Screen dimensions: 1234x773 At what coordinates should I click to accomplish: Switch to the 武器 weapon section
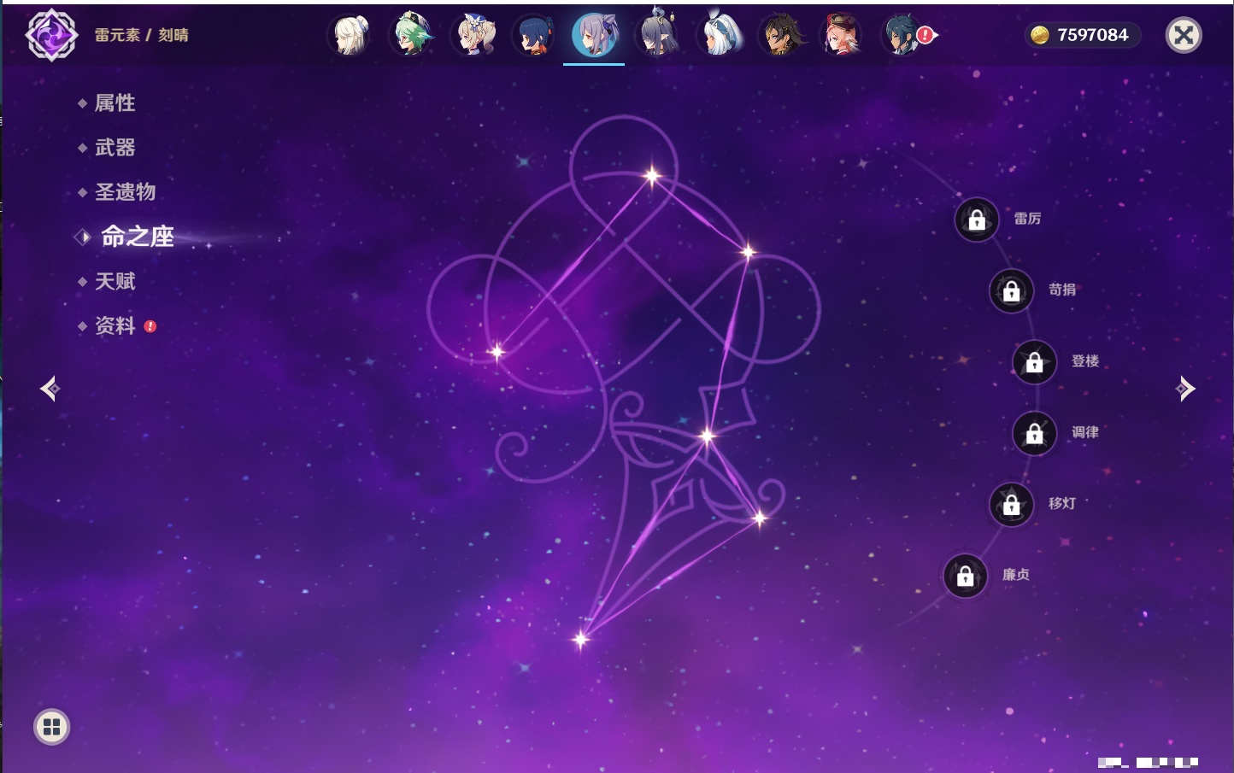(115, 148)
